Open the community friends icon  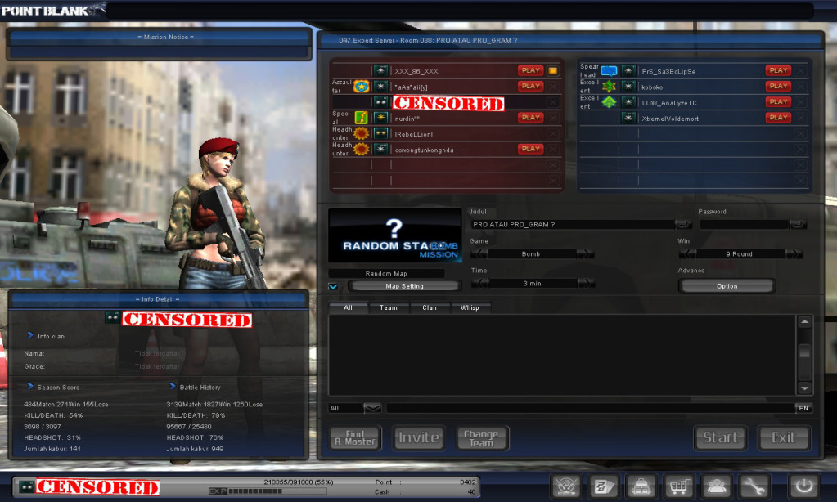pyautogui.click(x=716, y=486)
